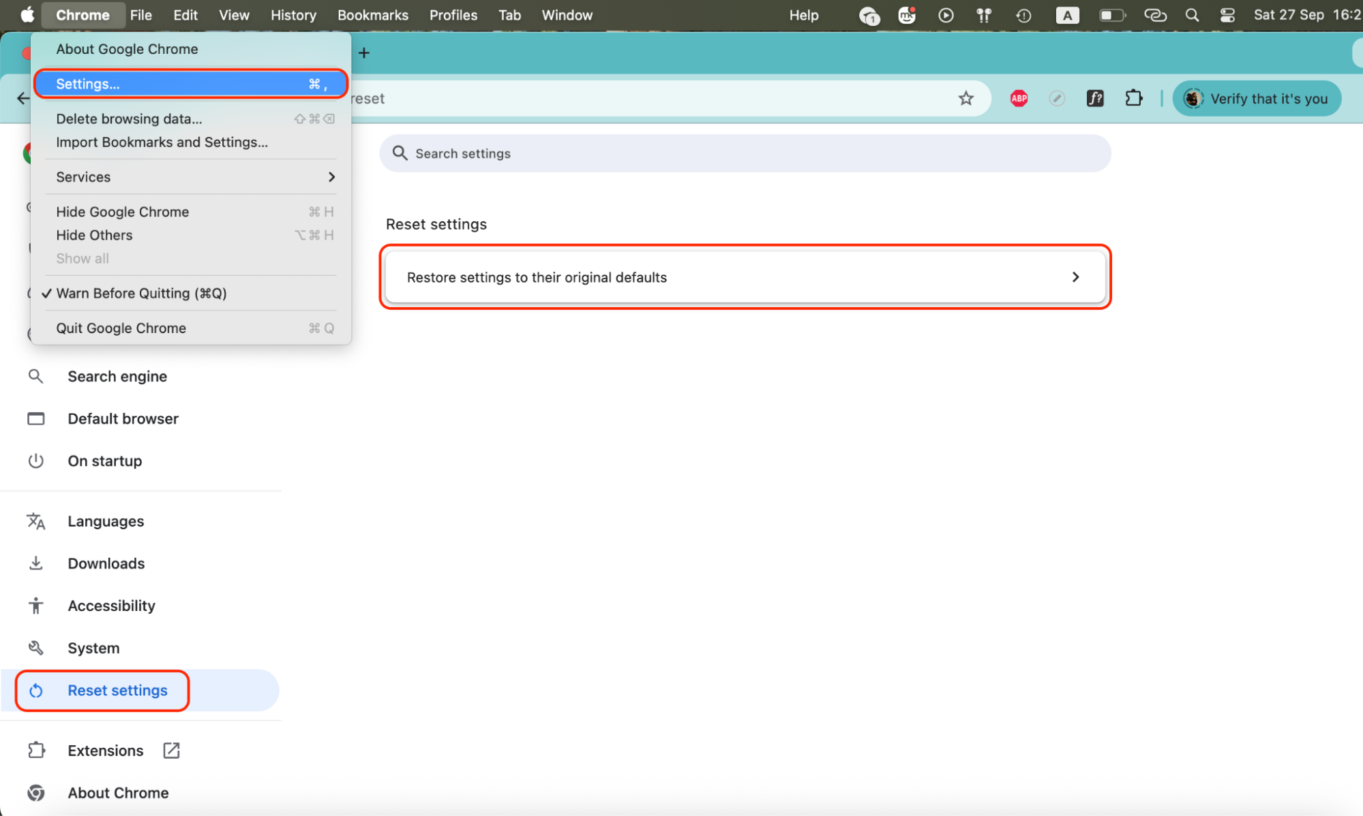The width and height of the screenshot is (1363, 816).
Task: Click the System wrench icon in sidebar
Action: click(36, 648)
